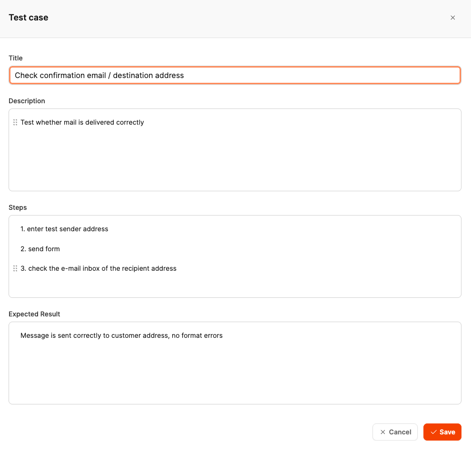This screenshot has height=452, width=471.
Task: Click the "Title" field label
Action: [x=16, y=58]
